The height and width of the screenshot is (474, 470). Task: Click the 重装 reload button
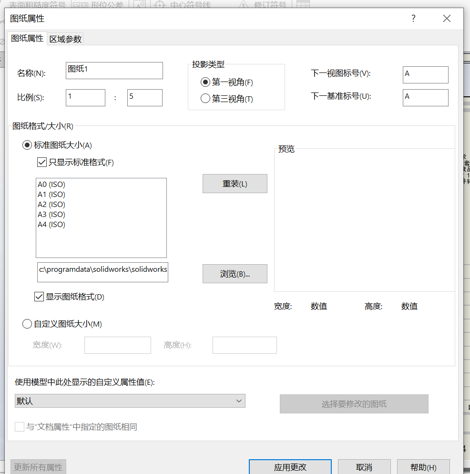click(x=235, y=184)
